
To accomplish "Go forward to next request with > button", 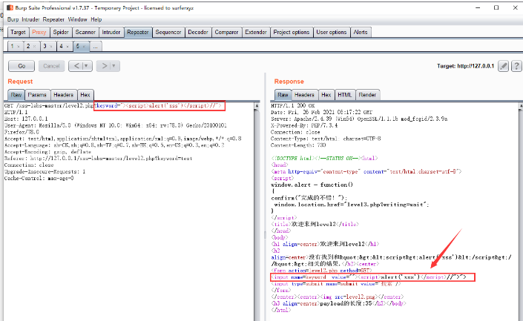I will click(x=104, y=66).
